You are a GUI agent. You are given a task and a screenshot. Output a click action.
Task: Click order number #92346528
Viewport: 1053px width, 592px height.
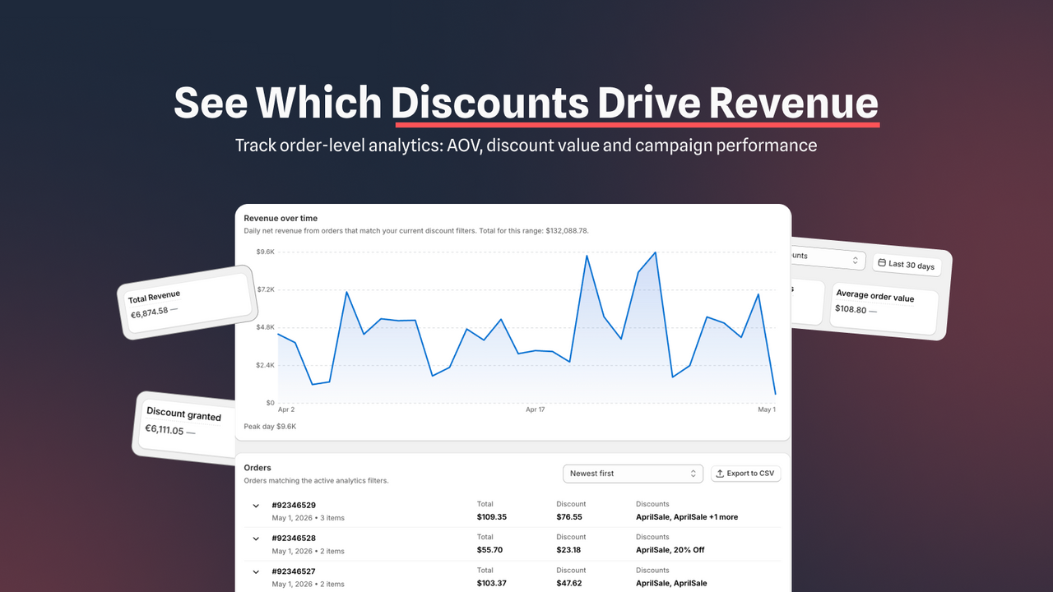pyautogui.click(x=294, y=538)
